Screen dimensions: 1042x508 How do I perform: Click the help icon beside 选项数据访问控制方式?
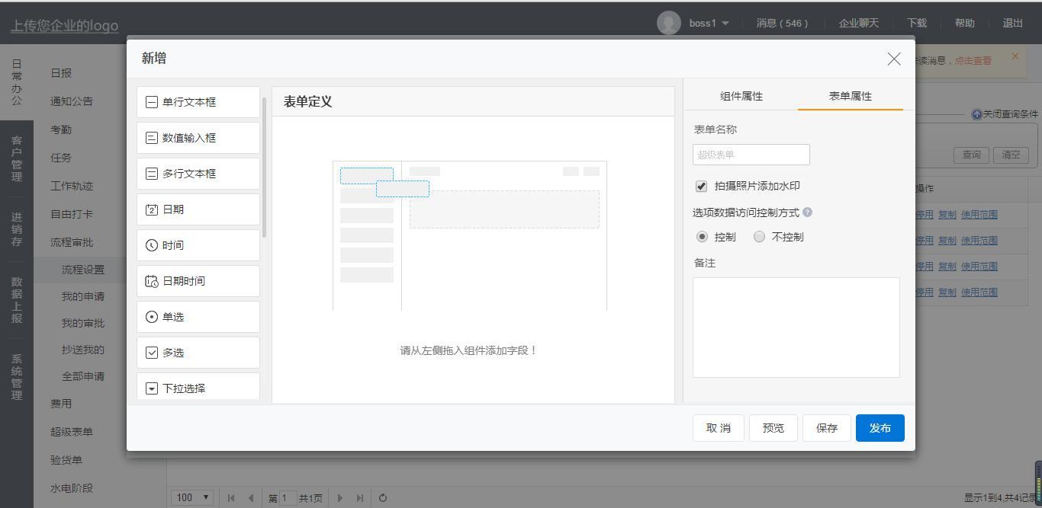pos(808,212)
